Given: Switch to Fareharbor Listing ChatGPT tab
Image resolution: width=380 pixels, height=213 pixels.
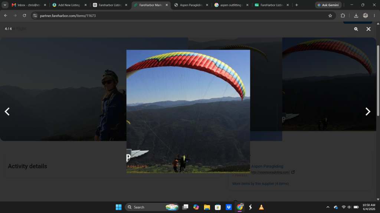Looking at the screenshot, I should [110, 5].
